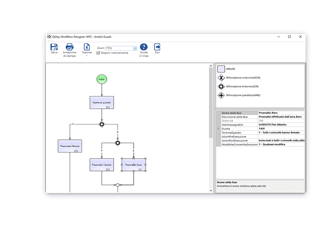Open the Zoom 75% dropdown
Image resolution: width=329 pixels, height=252 pixels.
[x=135, y=48]
